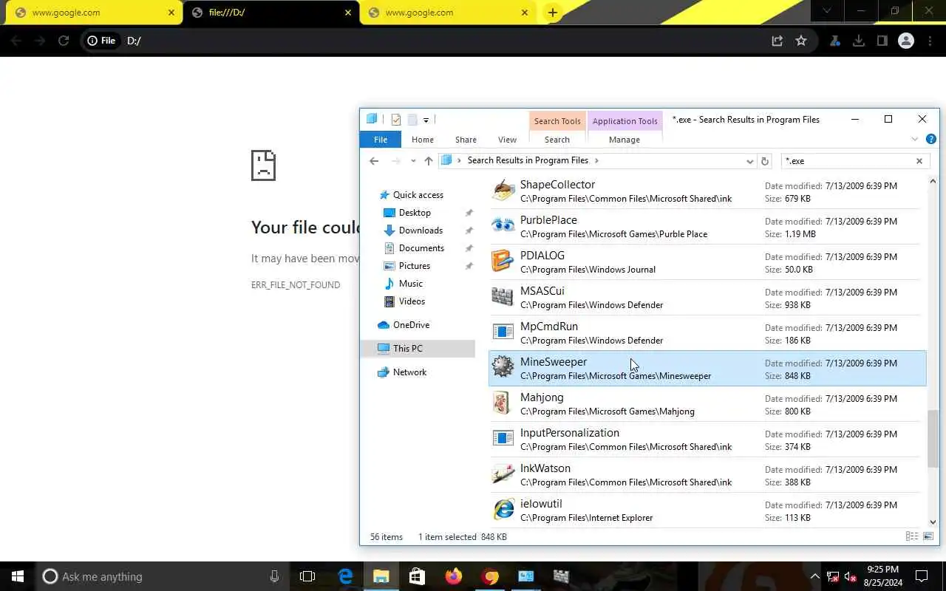Open Videos in Quick access
Image resolution: width=946 pixels, height=591 pixels.
pos(412,301)
